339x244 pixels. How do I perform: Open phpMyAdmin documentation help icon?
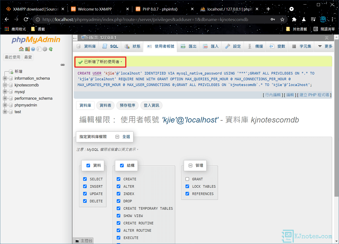(x=33, y=49)
